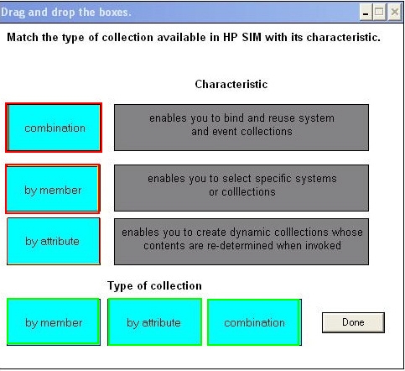The width and height of the screenshot is (405, 371).
Task: Maximize the drag and drop window
Action: 379,13
